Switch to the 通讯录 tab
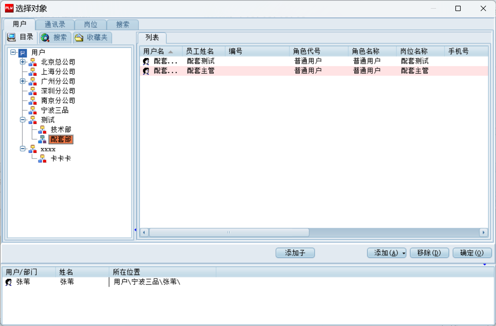 coord(55,25)
